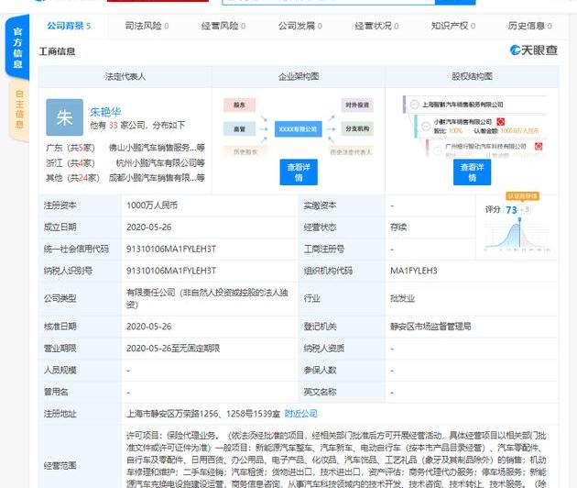Viewport: 577px width, 488px height.
Task: Click the 高管 box in structure chart
Action: click(x=239, y=129)
